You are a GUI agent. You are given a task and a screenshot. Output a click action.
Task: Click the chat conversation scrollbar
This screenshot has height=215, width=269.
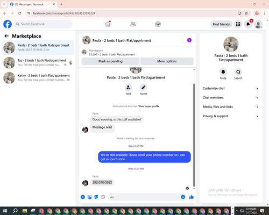(x=194, y=135)
